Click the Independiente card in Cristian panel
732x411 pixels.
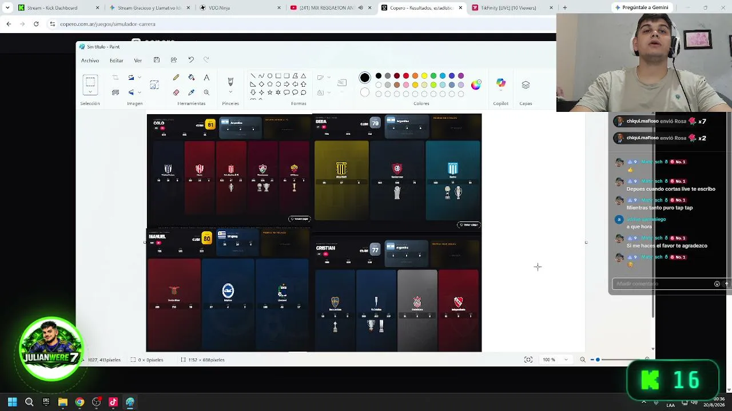click(458, 310)
